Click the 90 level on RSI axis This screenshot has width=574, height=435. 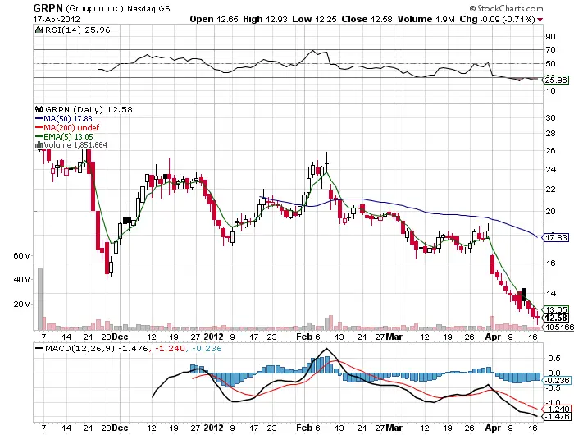pos(550,37)
